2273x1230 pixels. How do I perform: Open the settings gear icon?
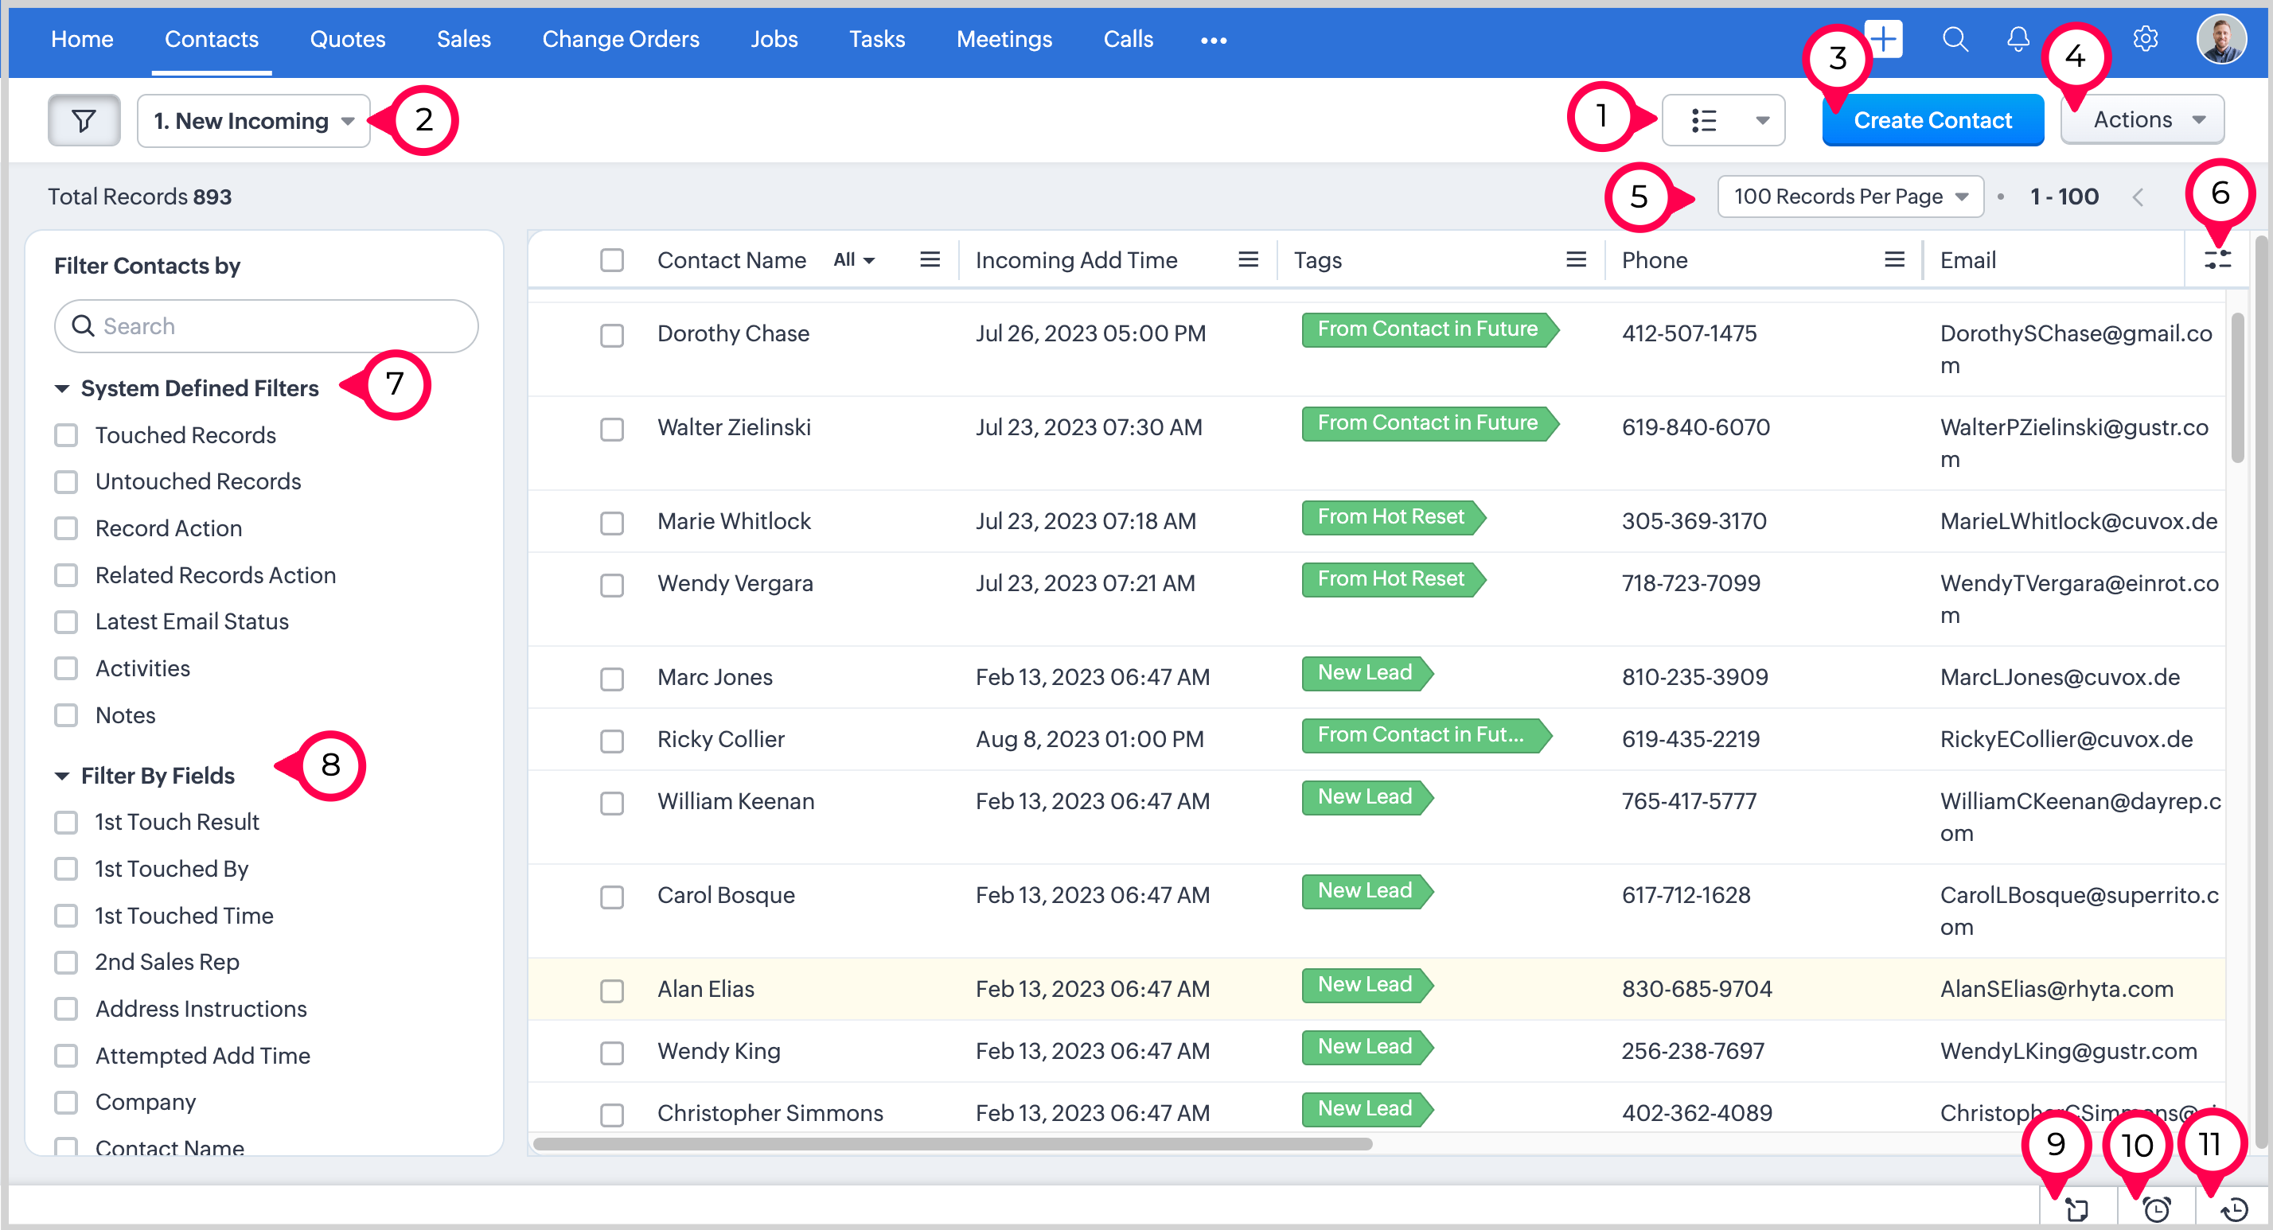2145,40
